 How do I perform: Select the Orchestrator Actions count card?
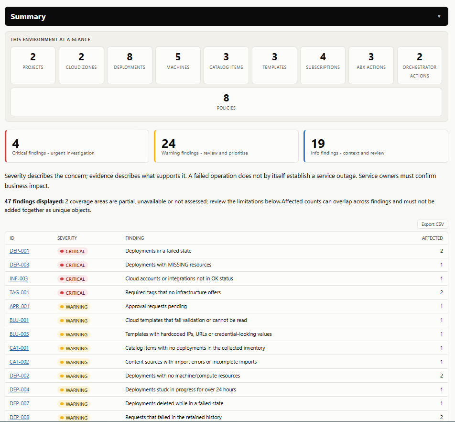420,66
